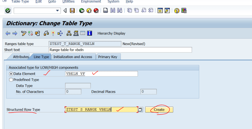
Task: Open the Help question mark icon
Action: point(177,11)
